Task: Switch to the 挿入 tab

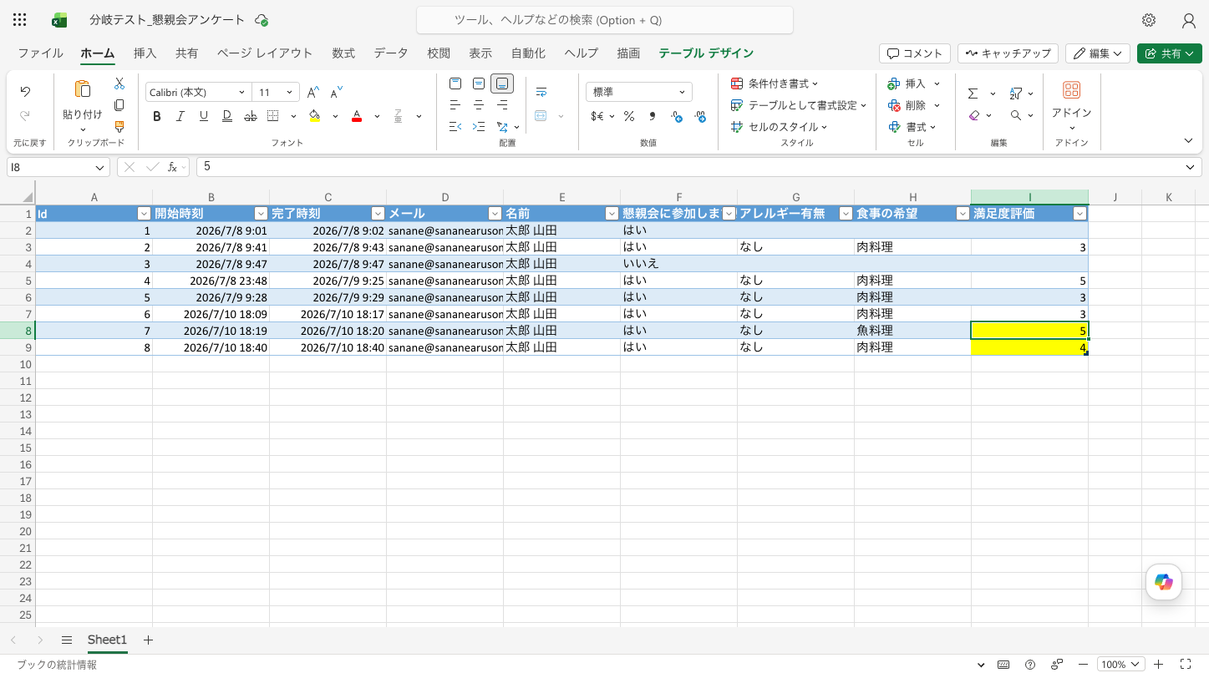Action: coord(145,53)
